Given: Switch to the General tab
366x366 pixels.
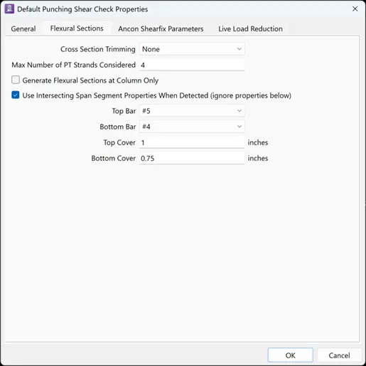Looking at the screenshot, I should click(x=23, y=28).
